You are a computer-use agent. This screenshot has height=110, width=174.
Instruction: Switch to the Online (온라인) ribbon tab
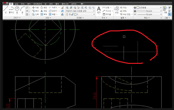coord(74,4)
